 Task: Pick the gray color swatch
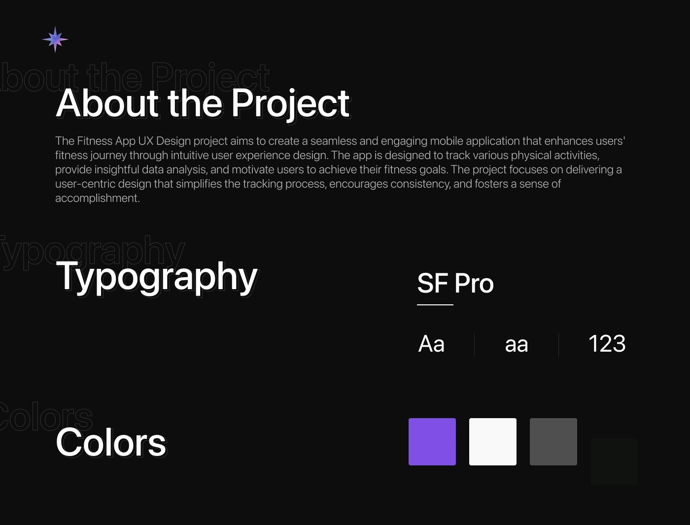[x=553, y=442]
